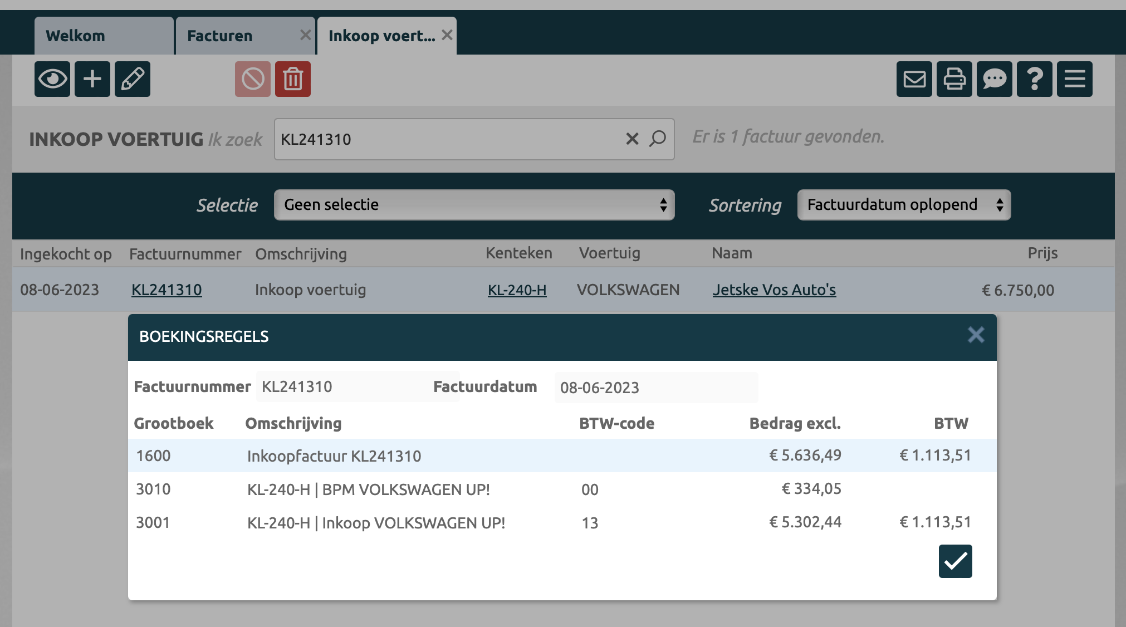This screenshot has height=627, width=1126.
Task: Open the speech bubble chat icon
Action: [x=995, y=79]
